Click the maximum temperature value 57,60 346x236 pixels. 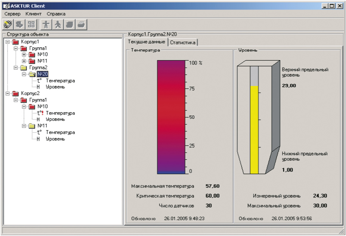click(x=212, y=186)
